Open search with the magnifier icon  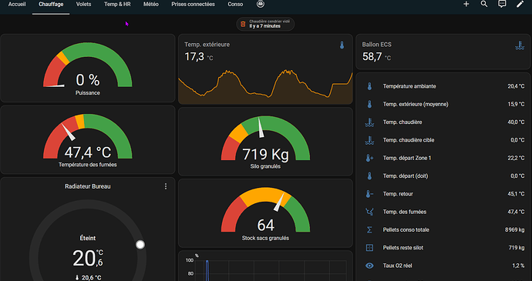[484, 4]
